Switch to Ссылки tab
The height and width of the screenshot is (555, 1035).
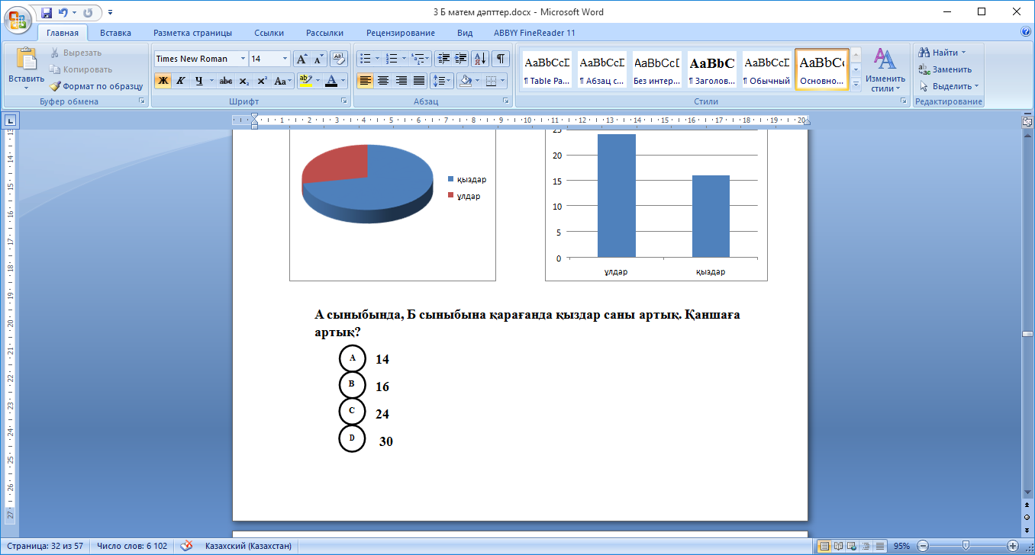coord(269,33)
